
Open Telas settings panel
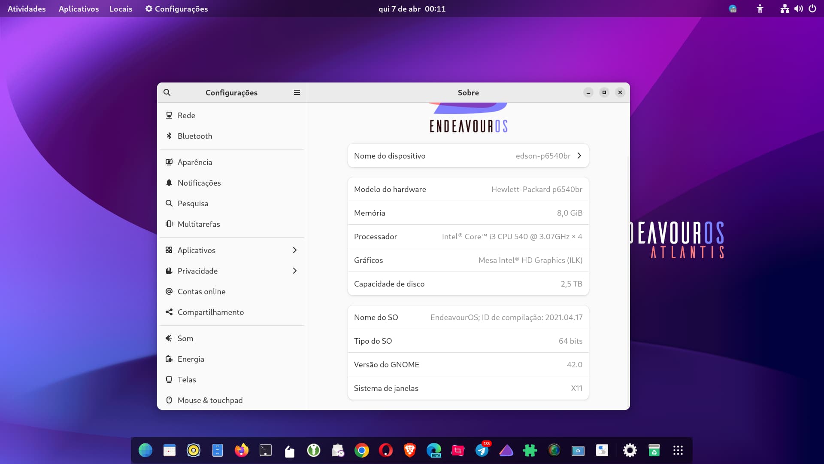232,379
